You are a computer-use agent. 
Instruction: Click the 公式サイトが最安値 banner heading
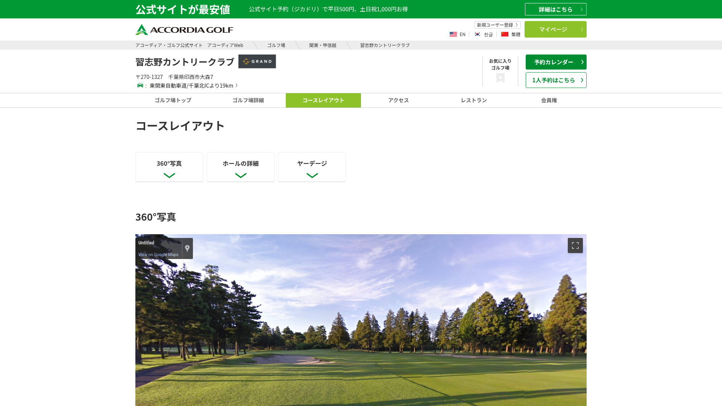click(x=183, y=9)
